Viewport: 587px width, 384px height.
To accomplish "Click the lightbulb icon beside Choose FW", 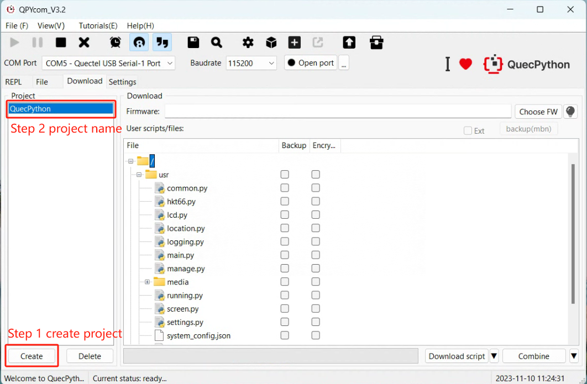I will [570, 112].
